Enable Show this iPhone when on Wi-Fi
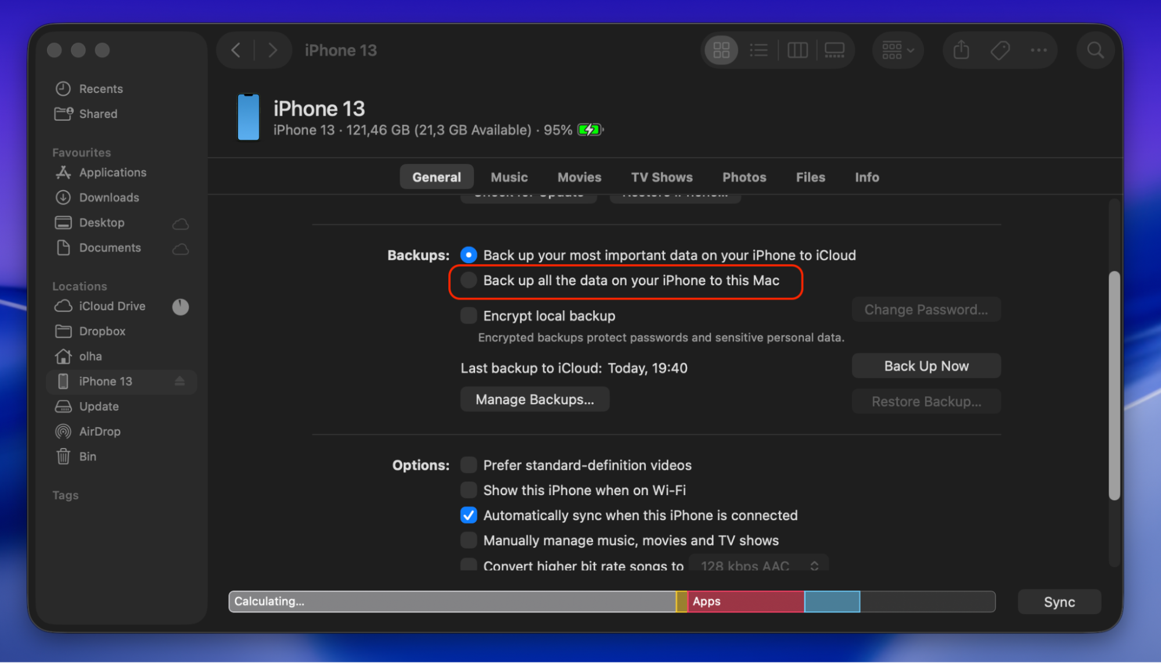The width and height of the screenshot is (1161, 663). click(x=469, y=490)
